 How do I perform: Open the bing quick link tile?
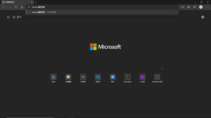tap(53, 77)
